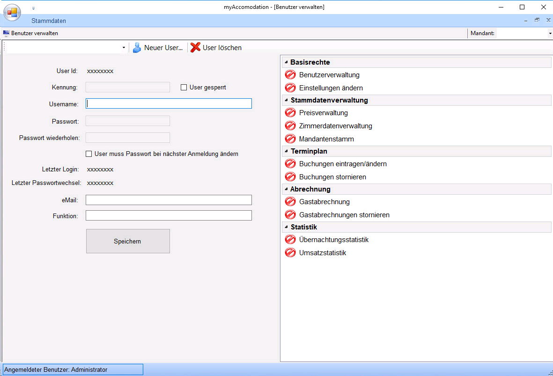Select the Übernachtungsstatistik text
Image resolution: width=553 pixels, height=376 pixels.
[334, 240]
